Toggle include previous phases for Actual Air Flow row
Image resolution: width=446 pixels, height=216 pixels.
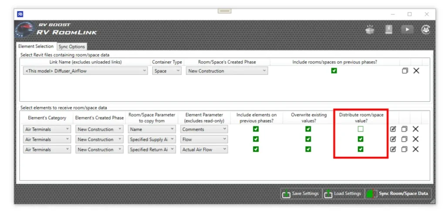[256, 149]
